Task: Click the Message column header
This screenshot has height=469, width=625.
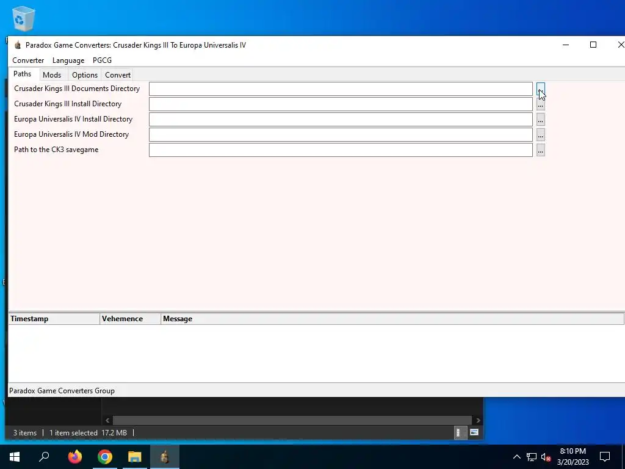Action: [x=392, y=319]
